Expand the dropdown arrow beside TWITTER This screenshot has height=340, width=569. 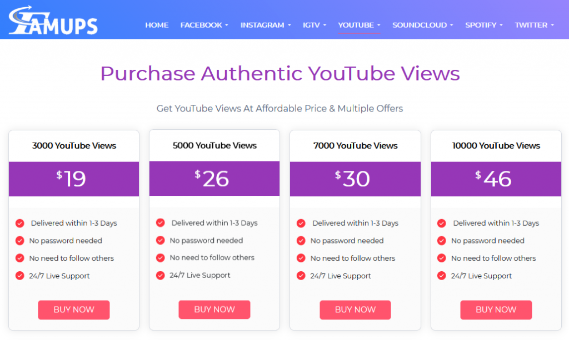click(x=552, y=26)
